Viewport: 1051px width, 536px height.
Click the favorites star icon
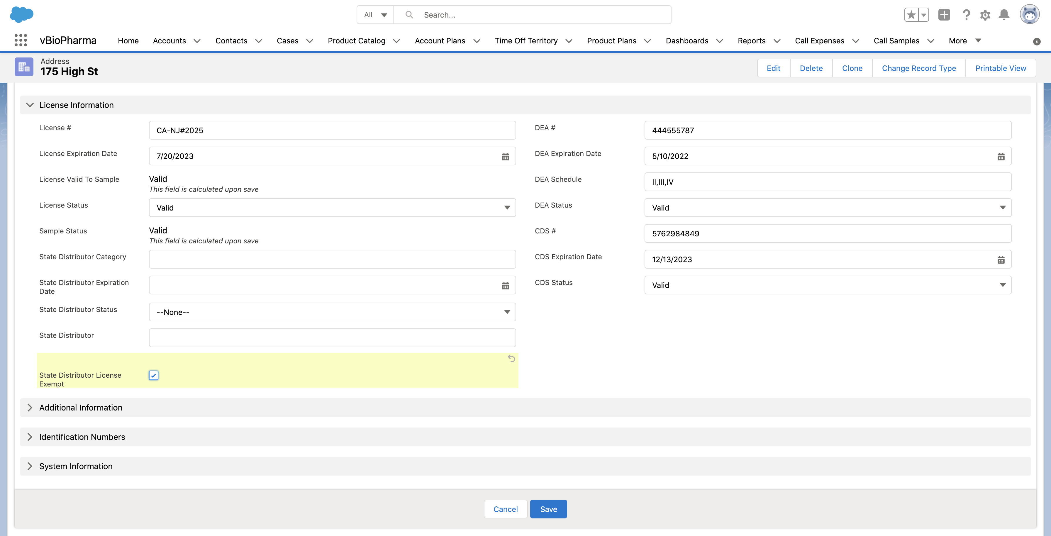point(911,15)
